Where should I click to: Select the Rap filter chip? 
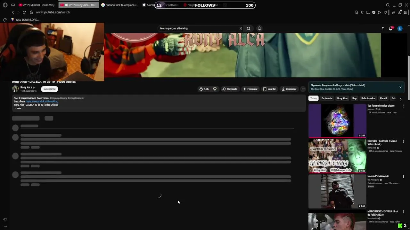pos(354,98)
